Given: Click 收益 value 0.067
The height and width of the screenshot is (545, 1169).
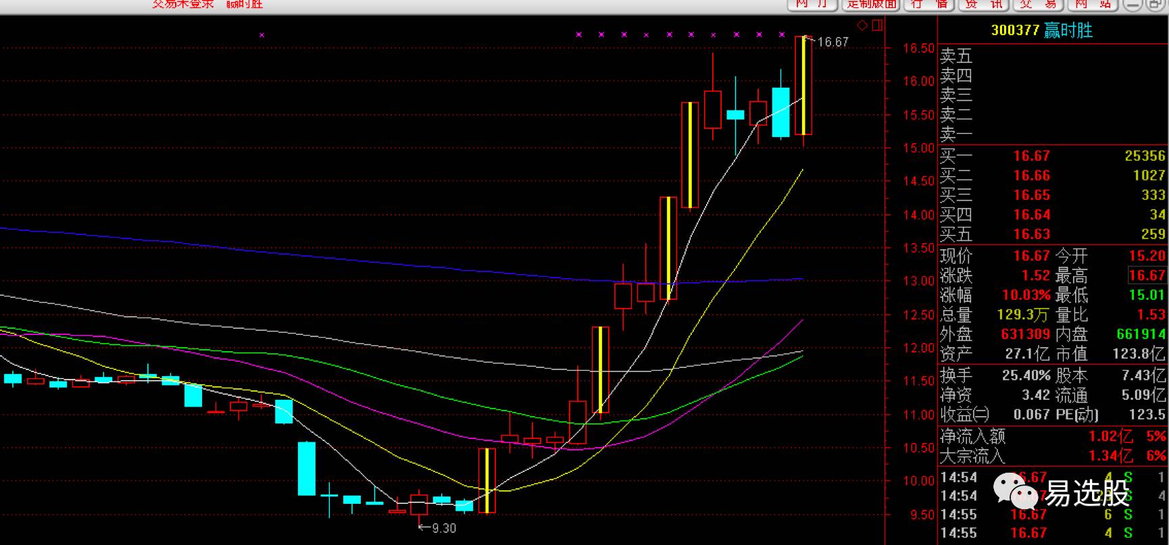Looking at the screenshot, I should click(x=1031, y=415).
